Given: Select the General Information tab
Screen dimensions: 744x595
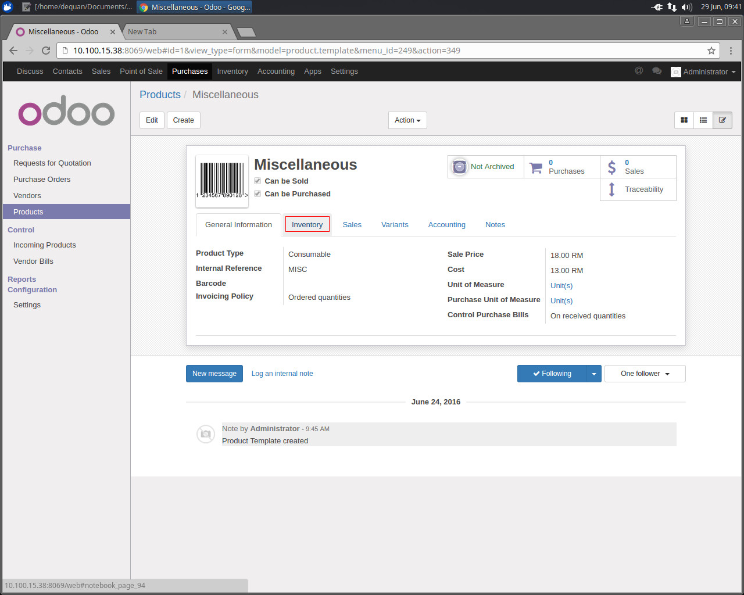Looking at the screenshot, I should point(238,225).
